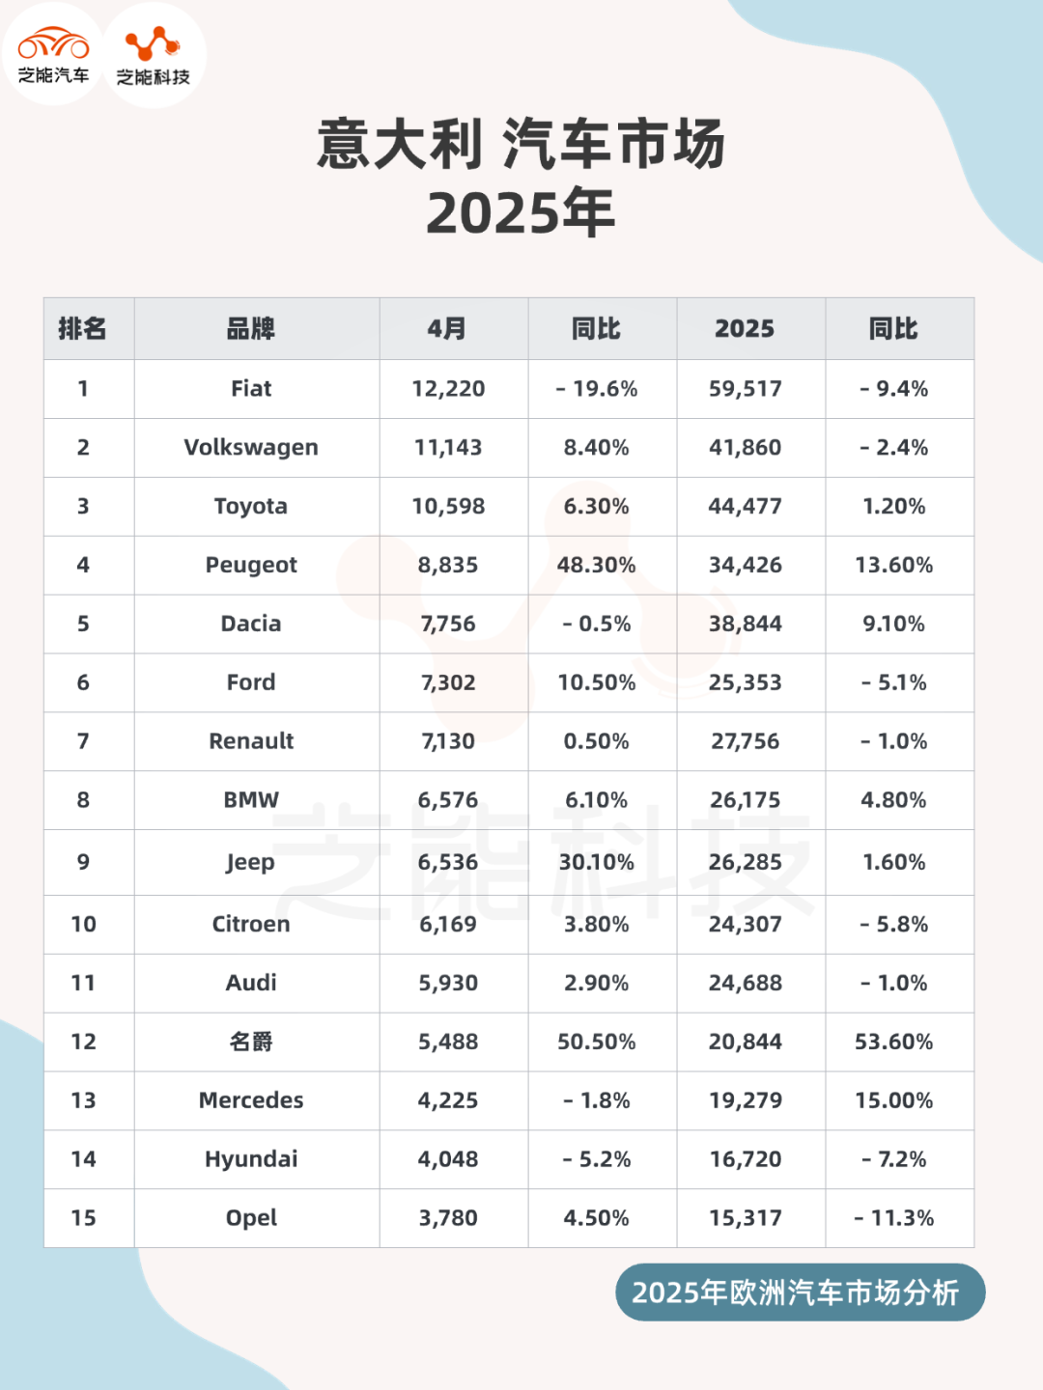Select Citroen's April value 6,169
Screen dimensions: 1043x1390
448,925
